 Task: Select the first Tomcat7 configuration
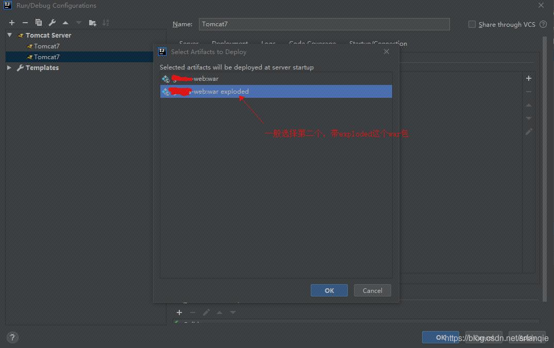click(46, 46)
